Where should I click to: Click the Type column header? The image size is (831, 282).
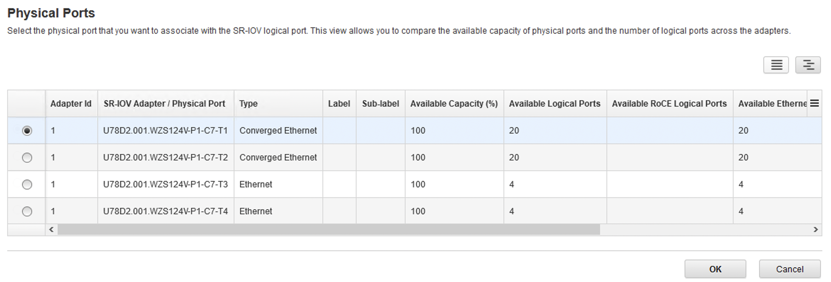click(248, 104)
